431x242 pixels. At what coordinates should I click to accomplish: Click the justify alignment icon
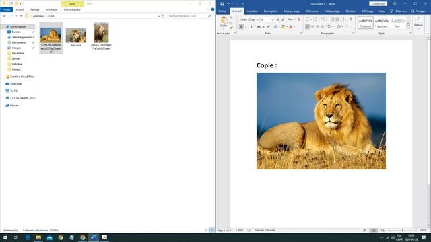pyautogui.click(x=323, y=27)
